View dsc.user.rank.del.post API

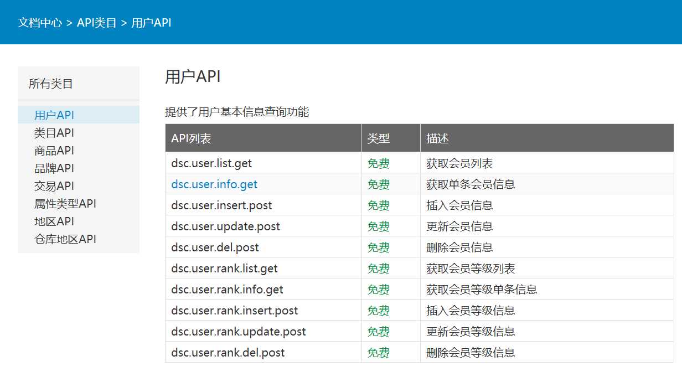point(228,353)
